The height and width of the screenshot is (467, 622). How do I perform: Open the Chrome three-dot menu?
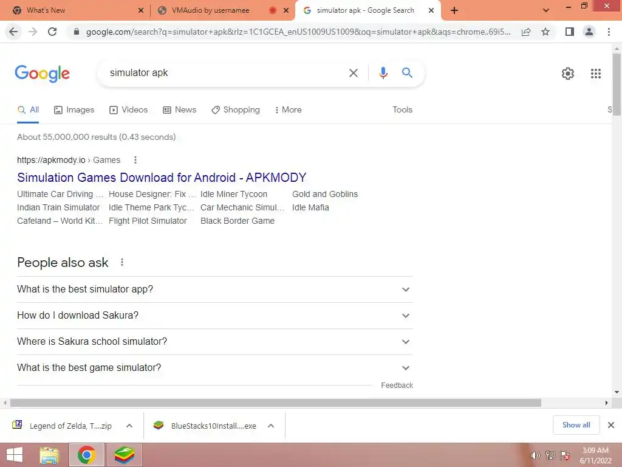click(x=609, y=32)
